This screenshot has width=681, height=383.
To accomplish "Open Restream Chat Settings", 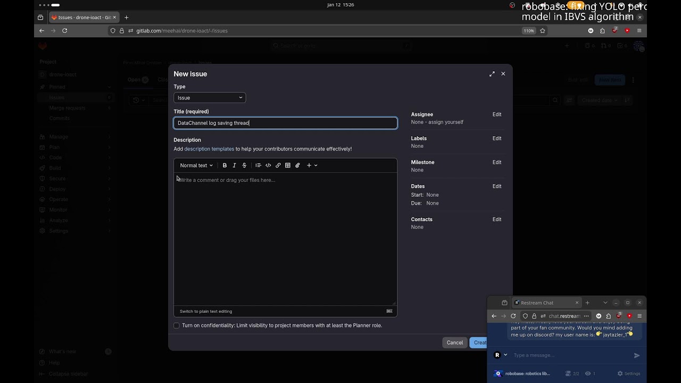I will click(x=629, y=373).
